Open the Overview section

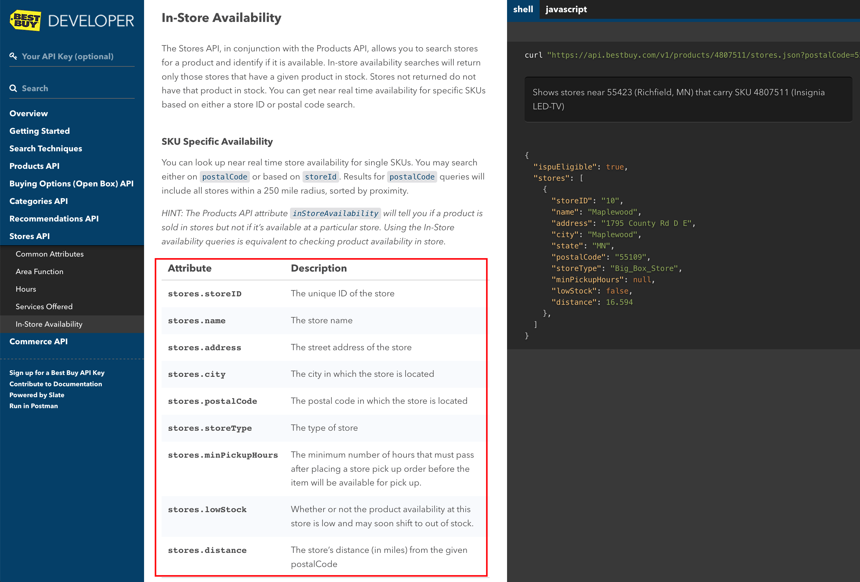pyautogui.click(x=28, y=113)
